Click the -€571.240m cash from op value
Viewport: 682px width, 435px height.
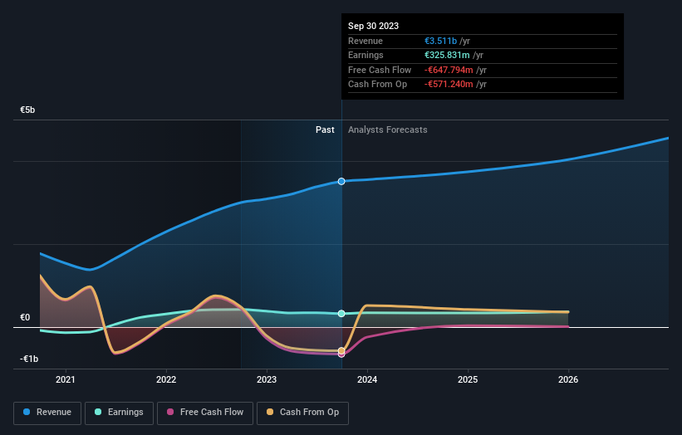(x=449, y=85)
